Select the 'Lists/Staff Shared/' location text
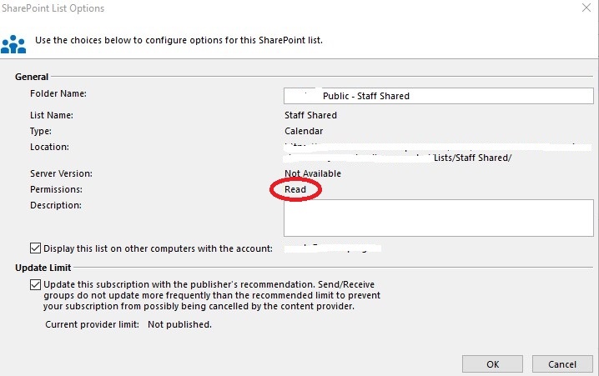This screenshot has height=376, width=599. pyautogui.click(x=472, y=158)
